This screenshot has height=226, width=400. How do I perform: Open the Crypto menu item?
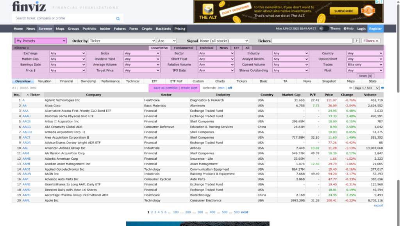(147, 28)
